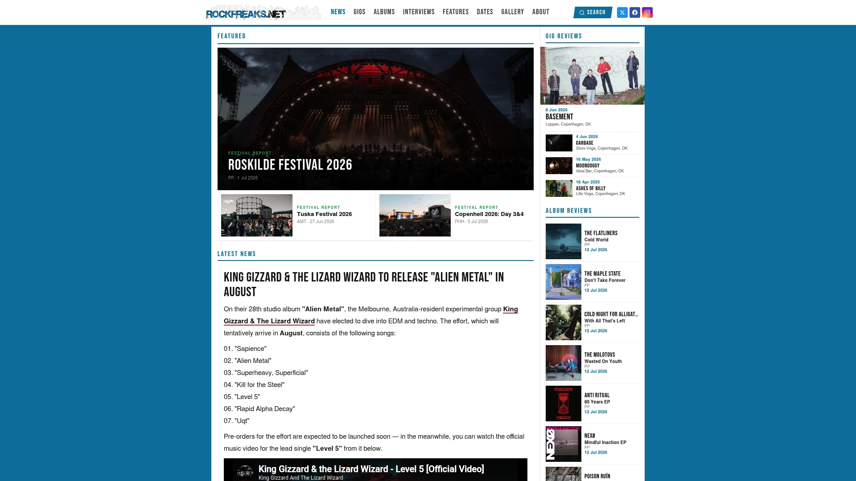Viewport: 856px width, 481px height.
Task: Open the Ashes of Billy gig review
Action: [591, 188]
